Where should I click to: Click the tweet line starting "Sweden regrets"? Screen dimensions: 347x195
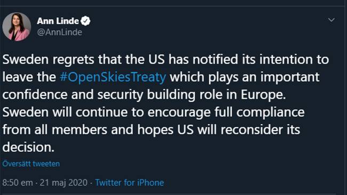[165, 60]
